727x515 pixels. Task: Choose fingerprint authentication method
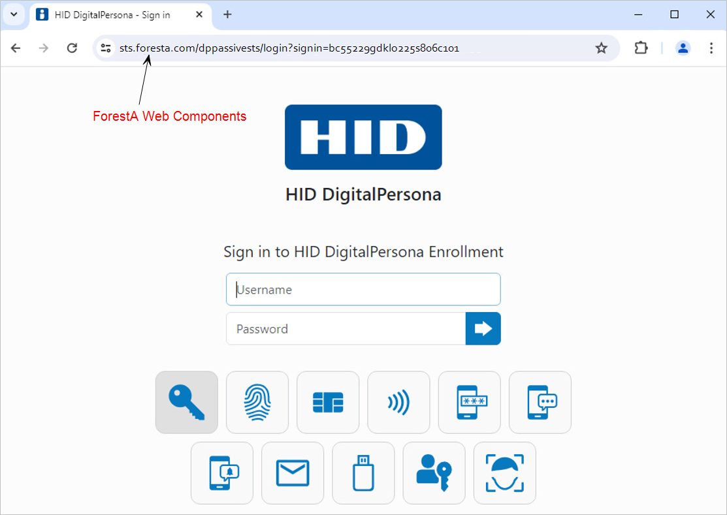pos(257,402)
